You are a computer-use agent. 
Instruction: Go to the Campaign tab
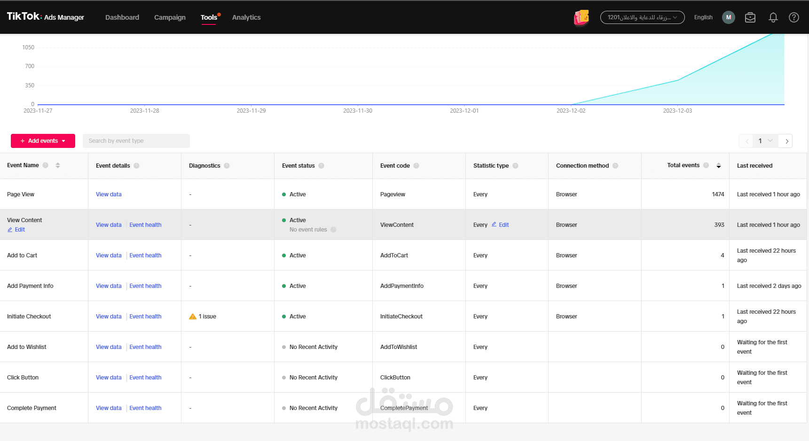pos(170,17)
